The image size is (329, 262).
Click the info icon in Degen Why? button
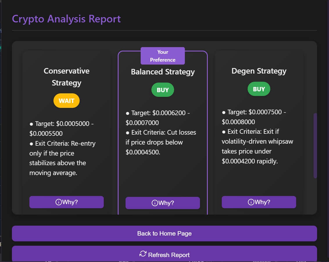pos(251,202)
